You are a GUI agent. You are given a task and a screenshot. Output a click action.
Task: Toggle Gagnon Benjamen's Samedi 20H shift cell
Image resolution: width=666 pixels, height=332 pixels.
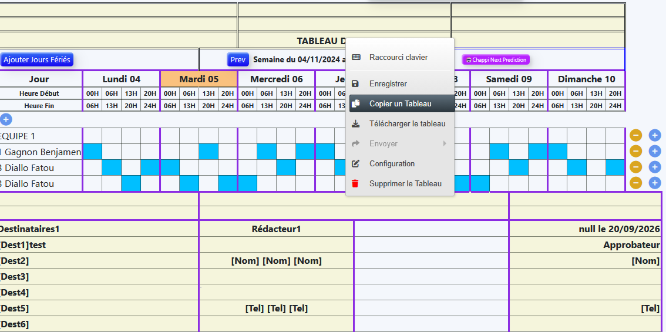538,152
